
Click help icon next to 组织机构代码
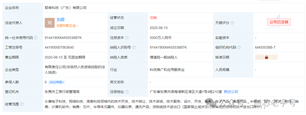[x=239, y=47]
